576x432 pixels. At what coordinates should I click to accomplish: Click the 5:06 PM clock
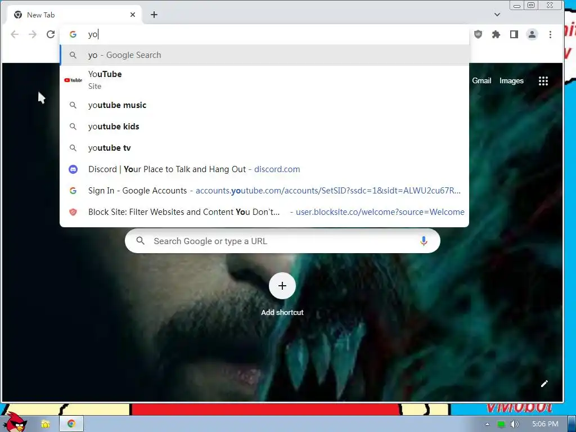pyautogui.click(x=545, y=424)
